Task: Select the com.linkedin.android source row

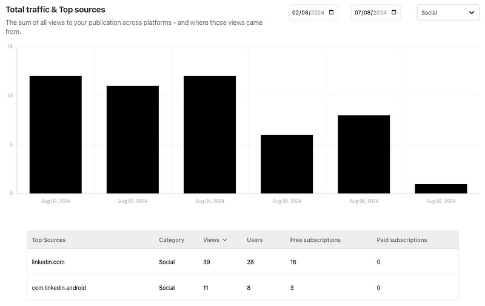Action: [x=242, y=287]
